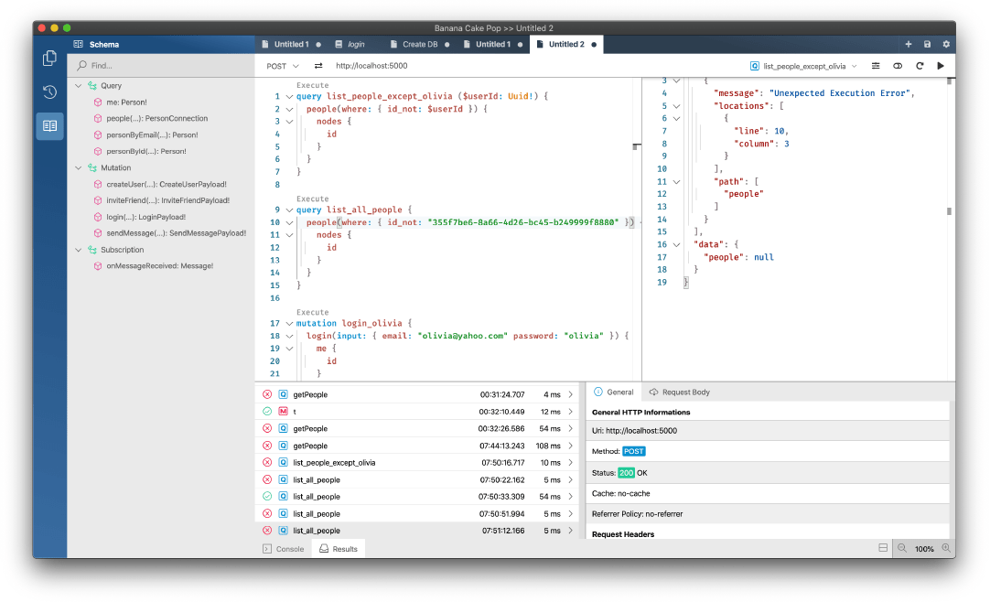The image size is (990, 602).
Task: Click the new tab plus icon
Action: [908, 44]
